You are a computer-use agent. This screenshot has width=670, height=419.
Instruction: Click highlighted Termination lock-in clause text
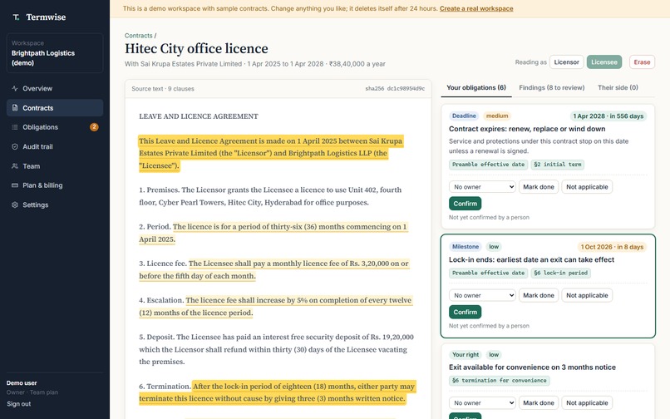click(278, 392)
